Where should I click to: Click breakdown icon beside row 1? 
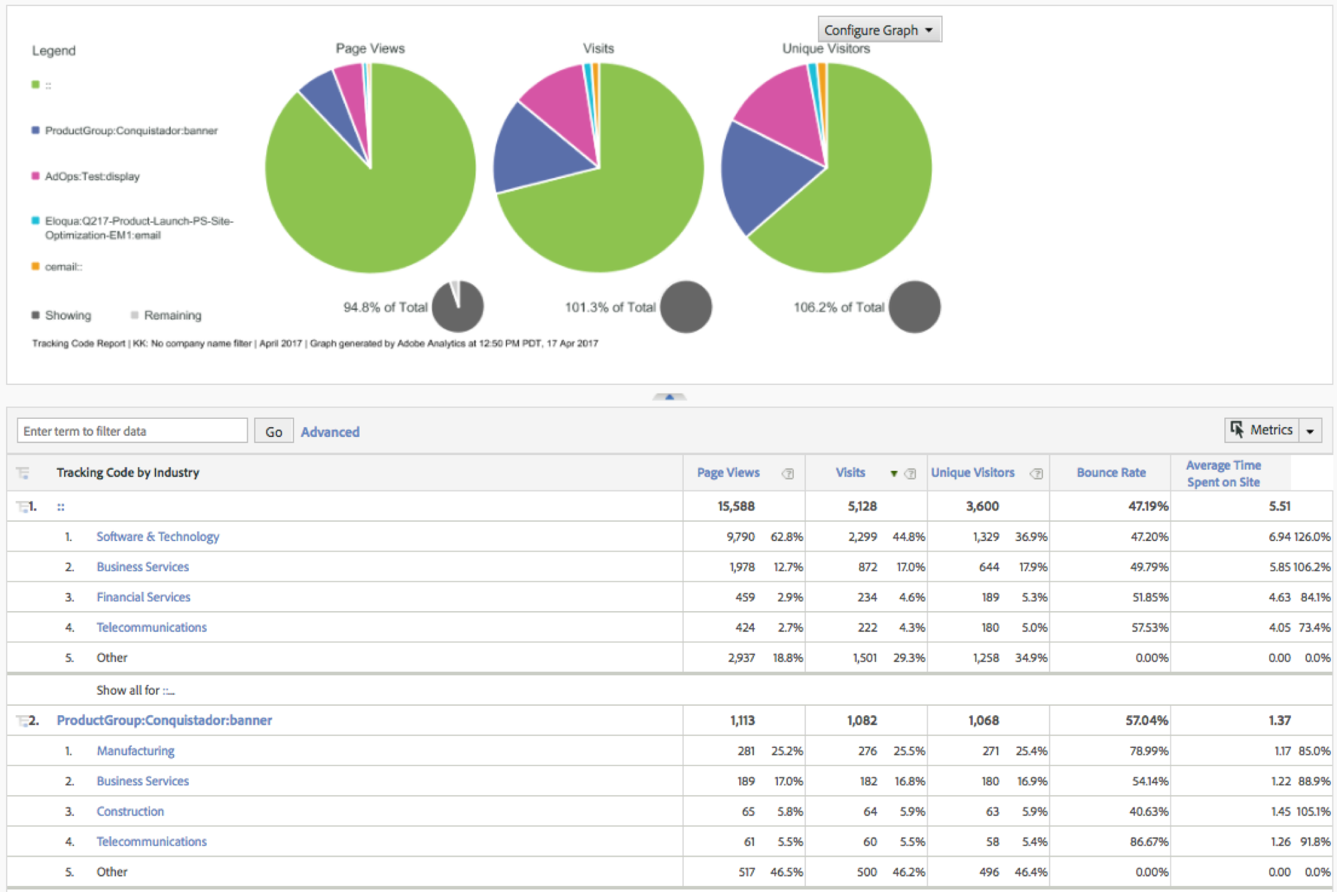(x=22, y=507)
